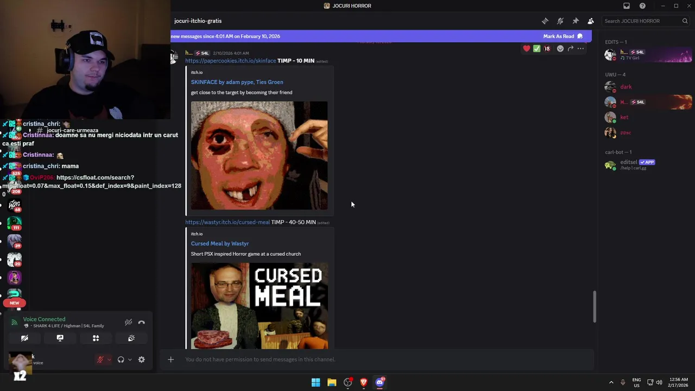Click the NEW unreads pill in server list
695x391 pixels.
15,303
